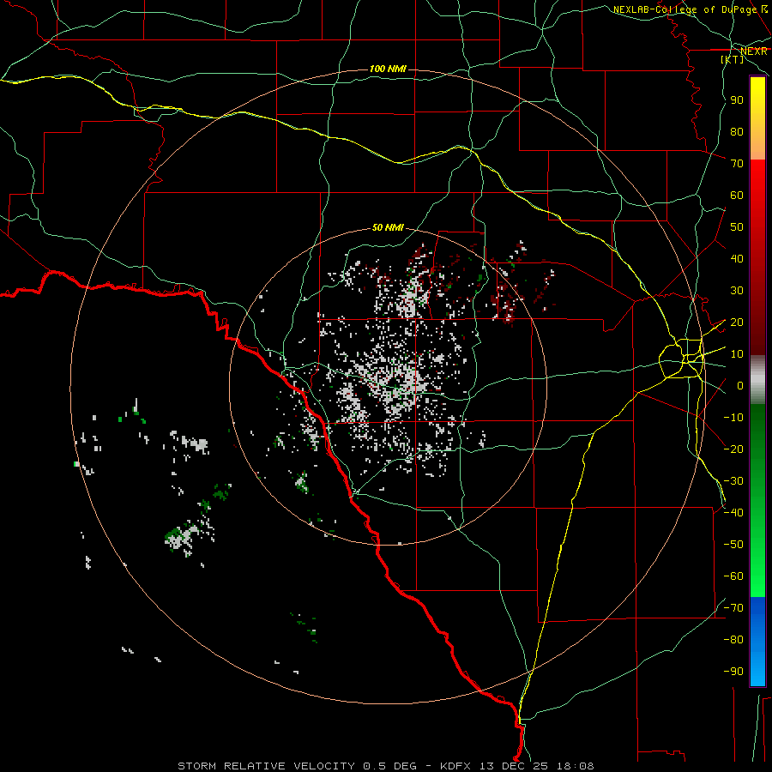Viewport: 772px width, 772px height.
Task: Click the 80 value on velocity scale
Action: click(x=737, y=132)
